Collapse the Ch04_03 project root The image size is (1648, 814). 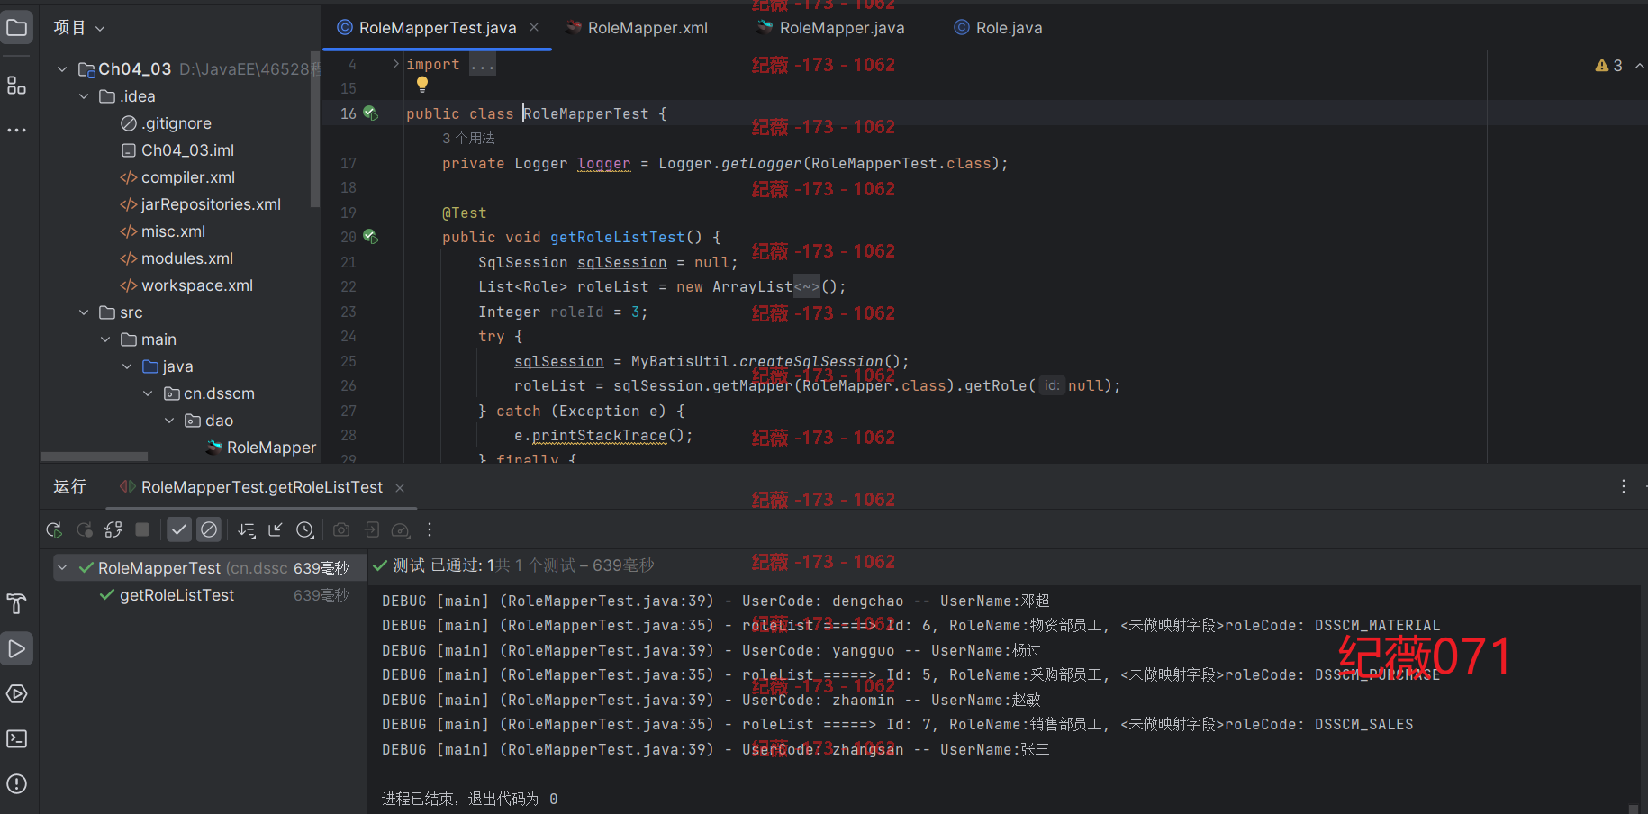[x=62, y=69]
